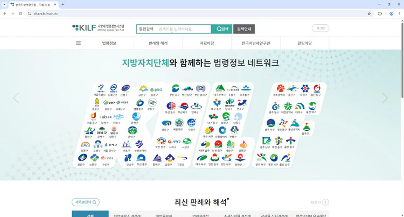Click the 대전 중구 emblem

click(x=279, y=141)
